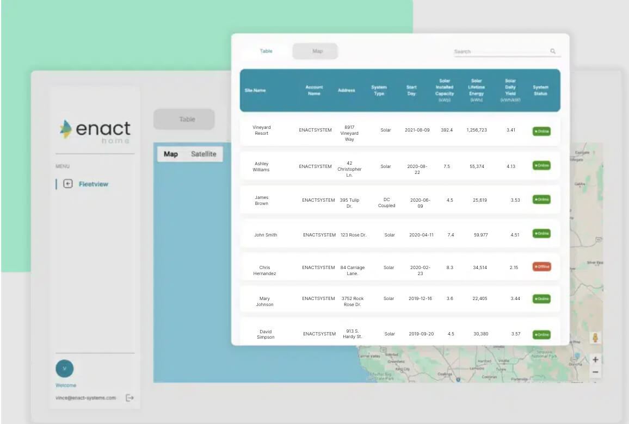
Task: Click the logout icon beside the email address
Action: click(x=129, y=397)
